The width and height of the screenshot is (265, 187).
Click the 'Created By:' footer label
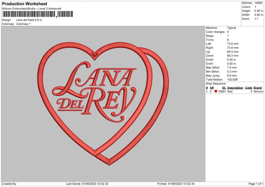click(x=9, y=184)
